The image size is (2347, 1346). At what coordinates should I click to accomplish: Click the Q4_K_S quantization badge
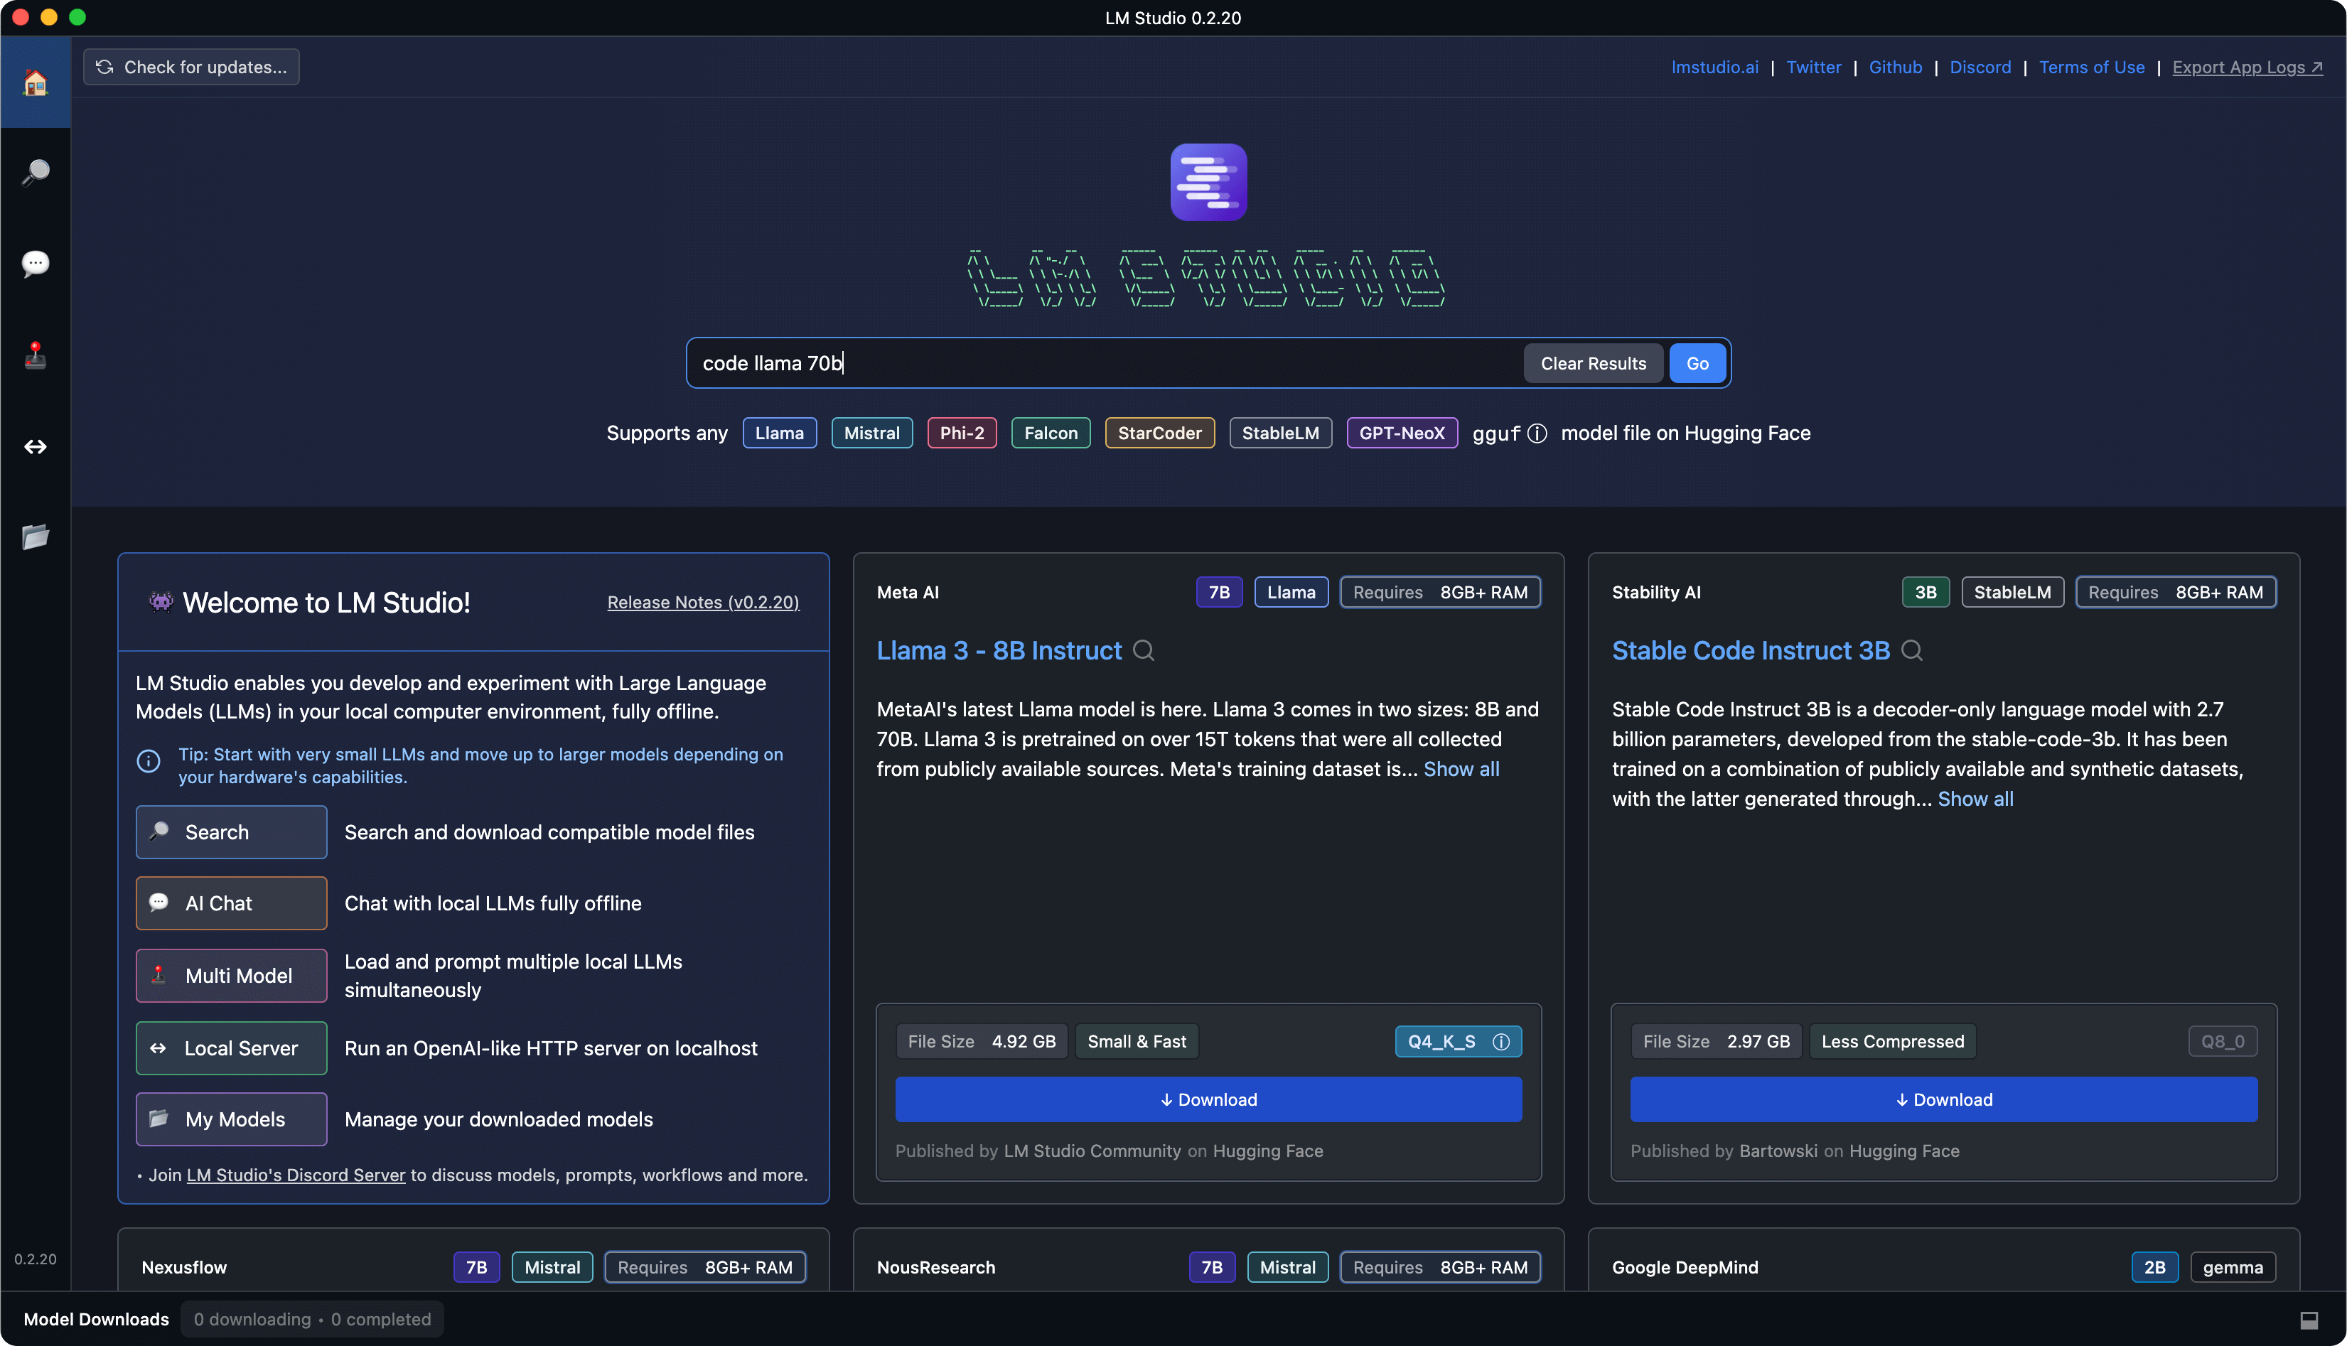pos(1458,1042)
